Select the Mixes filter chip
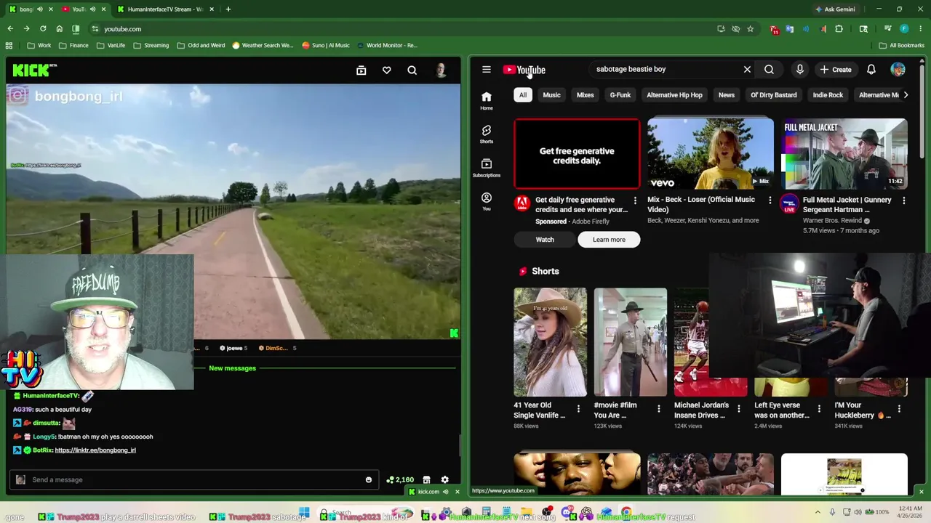Screen dimensions: 931x523 coord(586,95)
